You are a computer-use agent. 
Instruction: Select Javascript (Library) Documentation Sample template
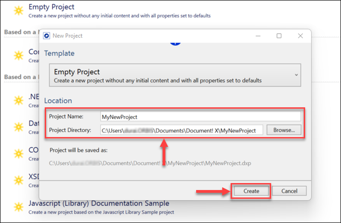pyautogui.click(x=99, y=203)
